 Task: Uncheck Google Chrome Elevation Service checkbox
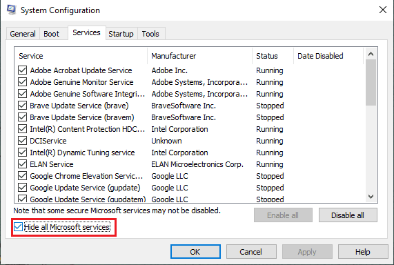pos(22,176)
